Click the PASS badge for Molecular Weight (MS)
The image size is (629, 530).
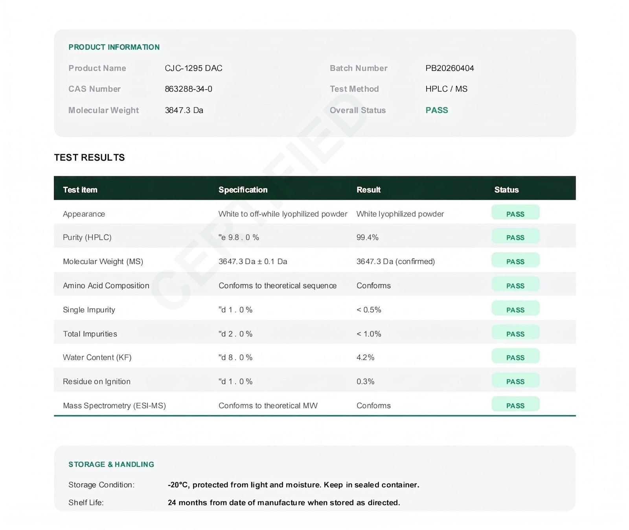(515, 260)
